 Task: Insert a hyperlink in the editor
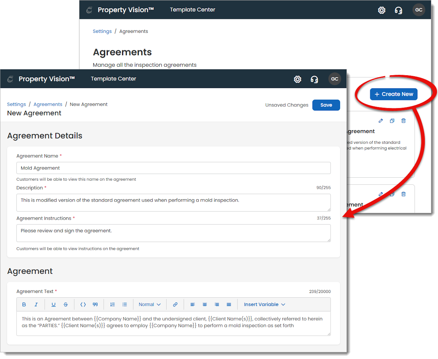click(x=175, y=305)
